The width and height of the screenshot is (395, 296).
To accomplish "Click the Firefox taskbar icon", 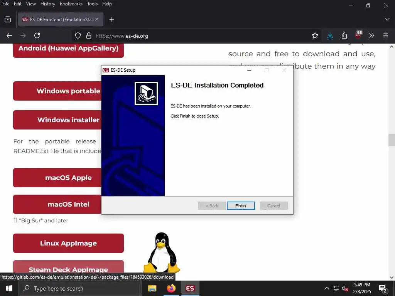I will click(171, 288).
